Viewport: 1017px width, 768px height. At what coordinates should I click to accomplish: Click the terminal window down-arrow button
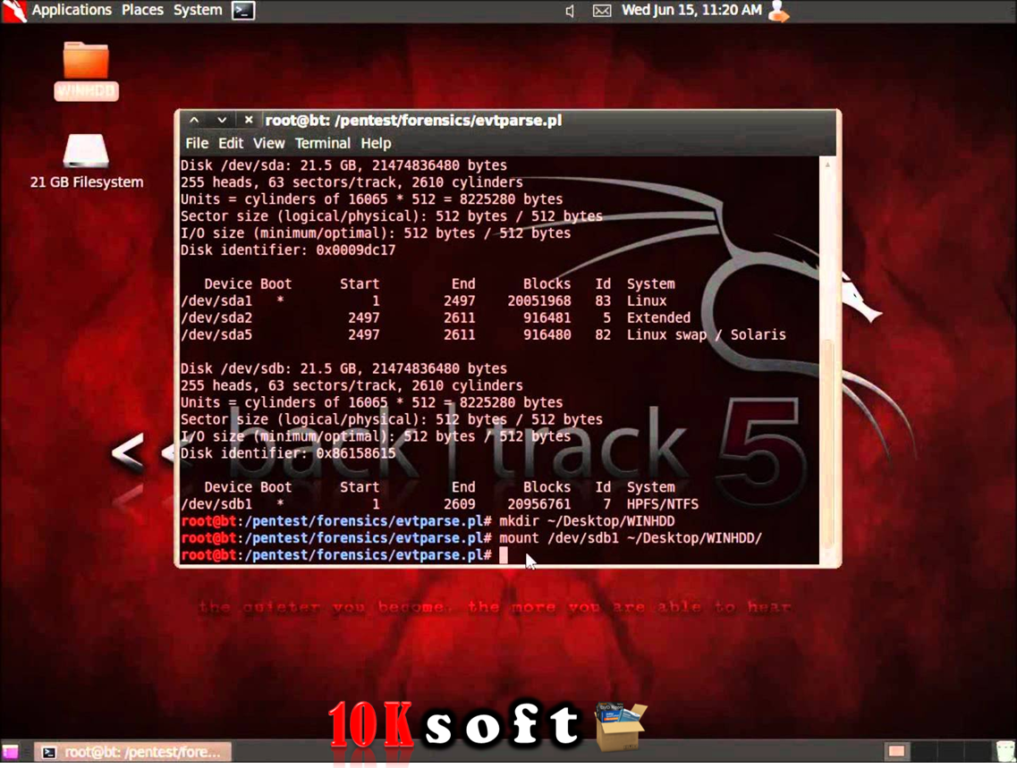point(222,120)
